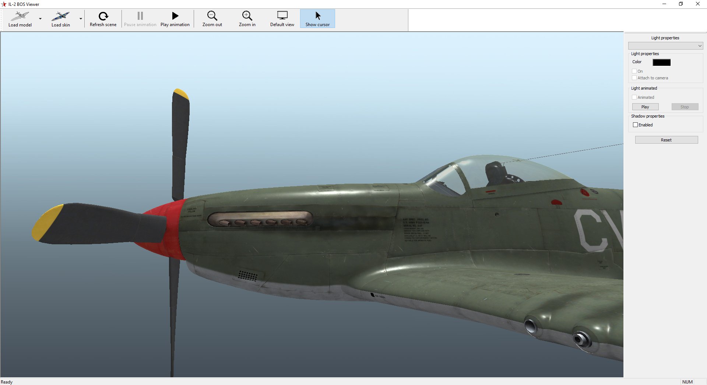Zoom in on the model
Viewport: 707px width, 385px height.
click(x=247, y=19)
